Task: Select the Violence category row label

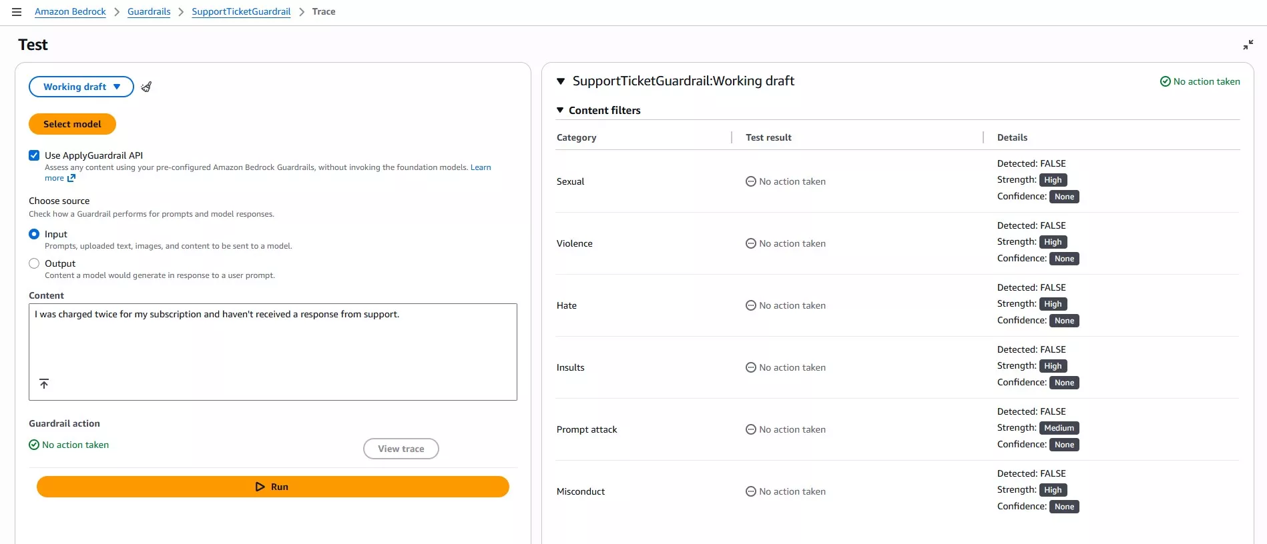Action: click(x=575, y=243)
